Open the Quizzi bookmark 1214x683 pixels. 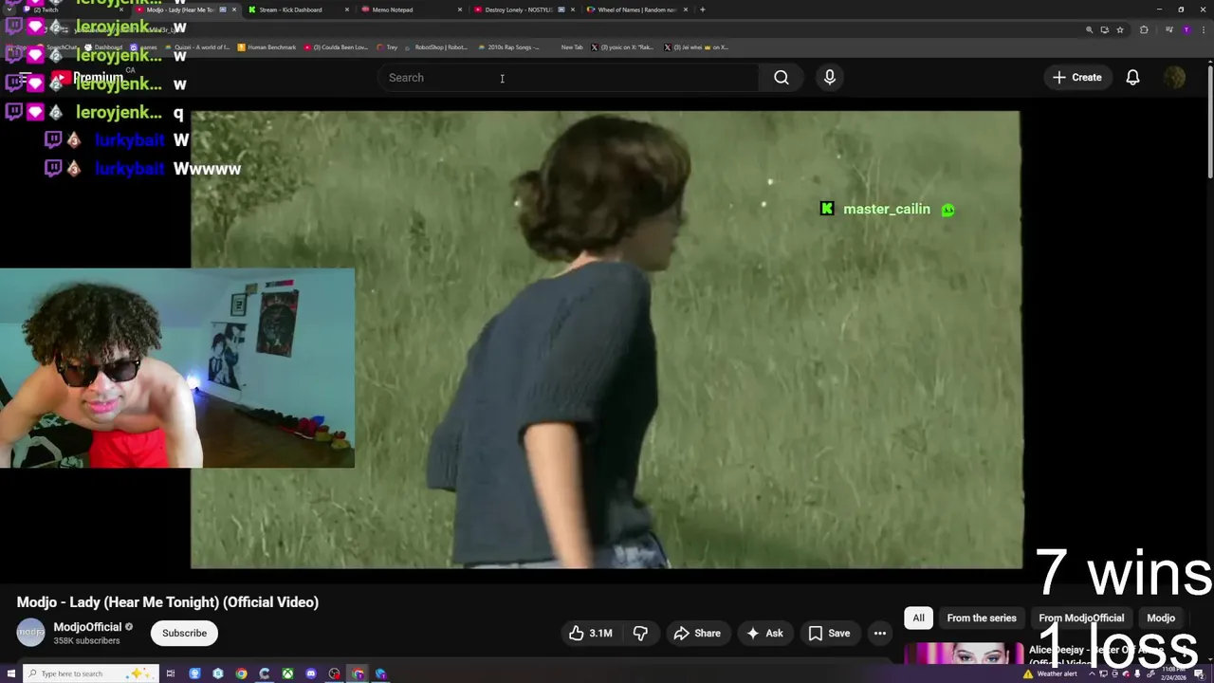point(197,47)
